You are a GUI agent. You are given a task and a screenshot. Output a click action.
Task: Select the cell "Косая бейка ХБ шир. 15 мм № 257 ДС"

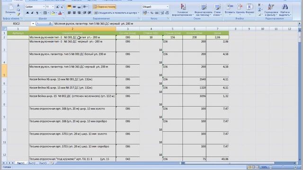pos(72,90)
